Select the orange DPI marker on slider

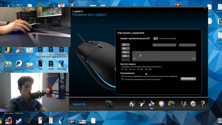pos(140,56)
